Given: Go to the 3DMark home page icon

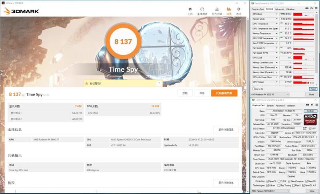Looking at the screenshot, I should (x=190, y=9).
